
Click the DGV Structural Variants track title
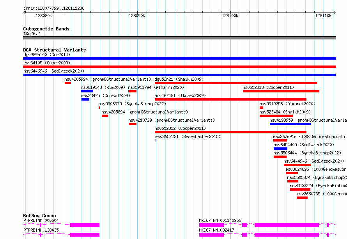point(55,50)
